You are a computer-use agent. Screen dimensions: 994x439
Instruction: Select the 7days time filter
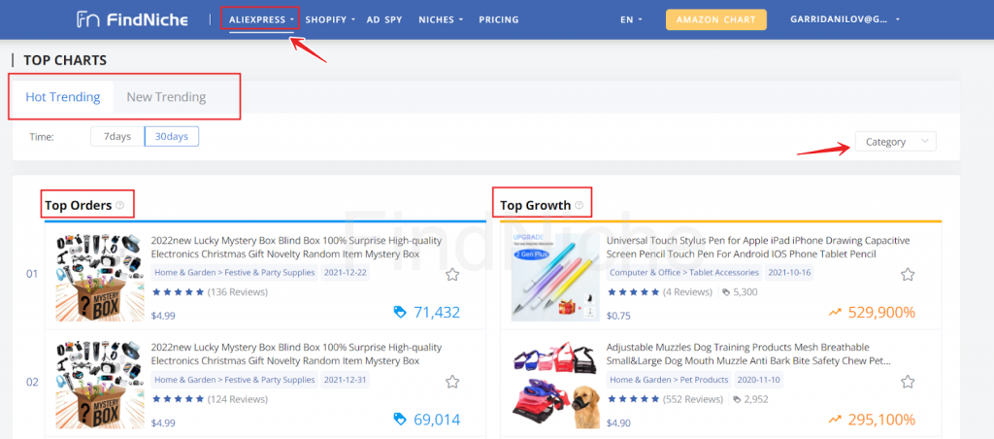coord(117,136)
